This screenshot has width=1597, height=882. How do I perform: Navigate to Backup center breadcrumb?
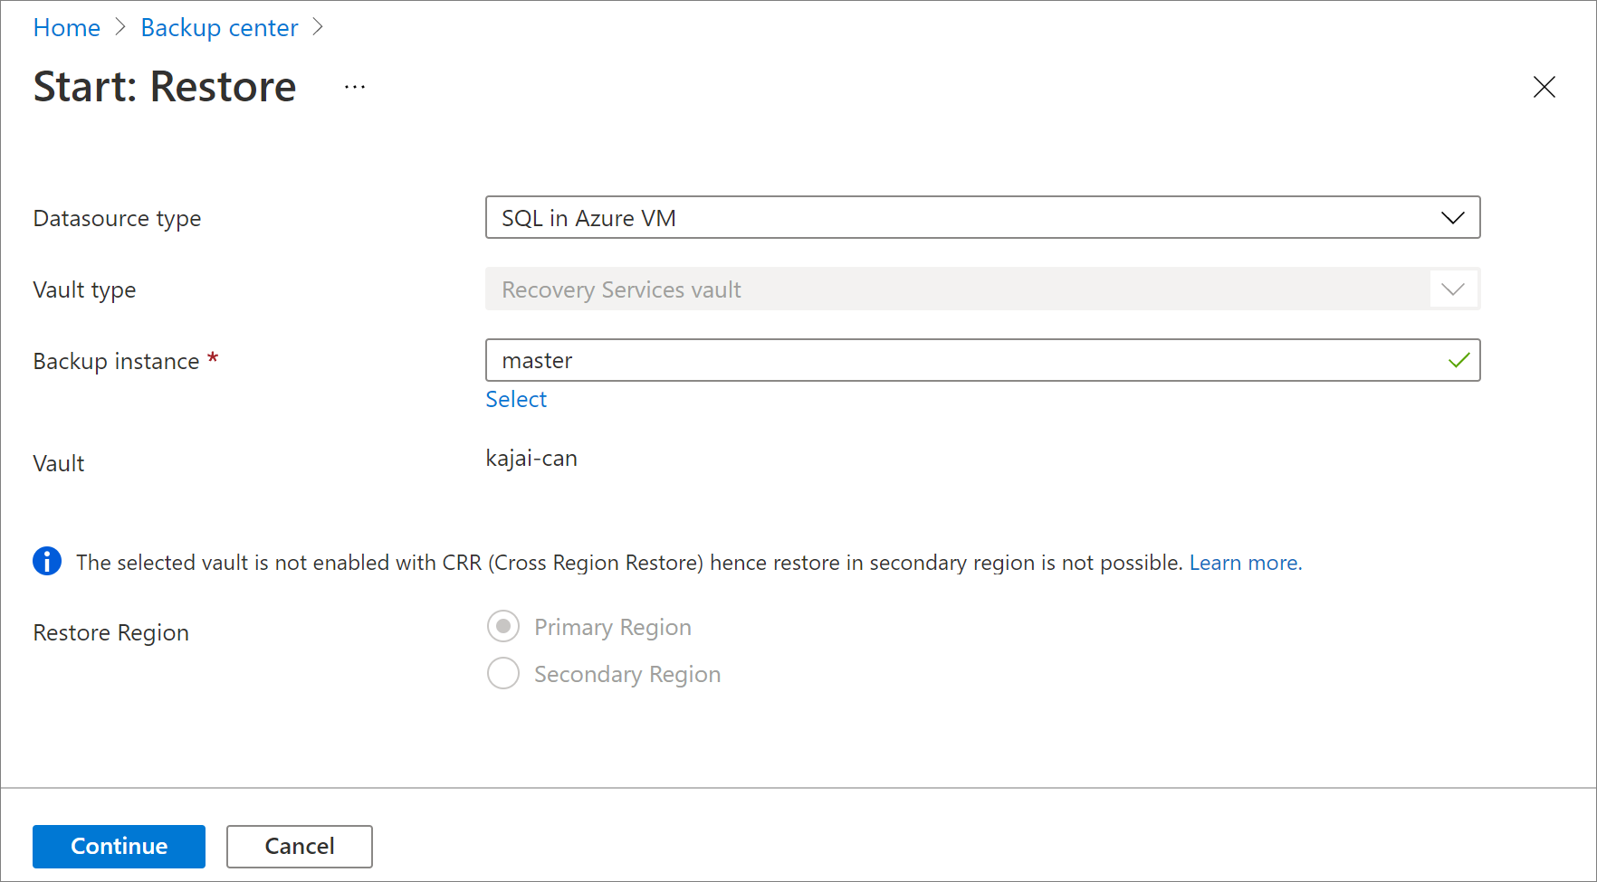219,28
